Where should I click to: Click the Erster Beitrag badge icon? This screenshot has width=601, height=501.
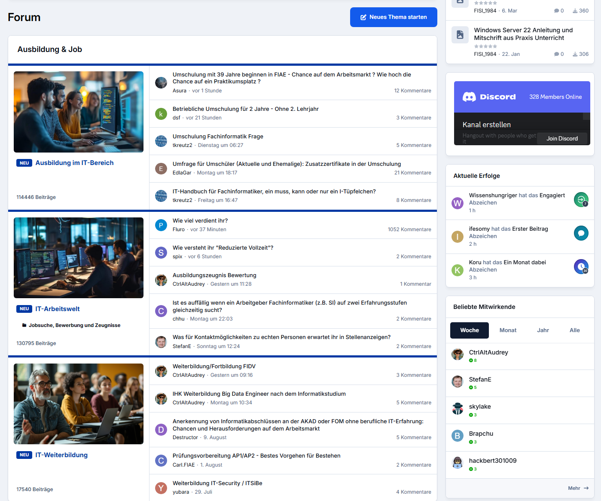581,233
